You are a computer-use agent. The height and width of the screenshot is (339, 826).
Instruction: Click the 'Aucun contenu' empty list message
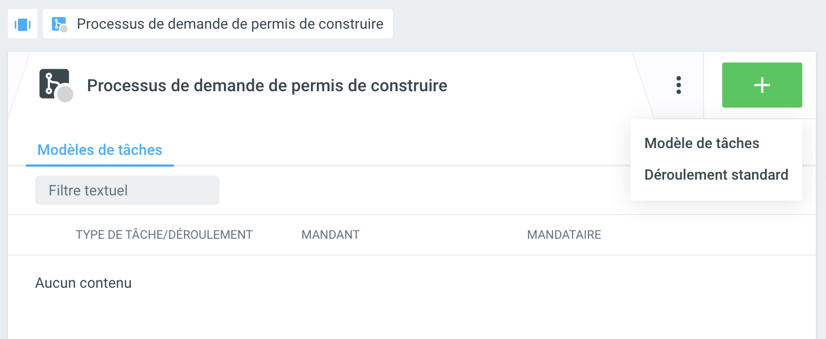click(x=84, y=283)
